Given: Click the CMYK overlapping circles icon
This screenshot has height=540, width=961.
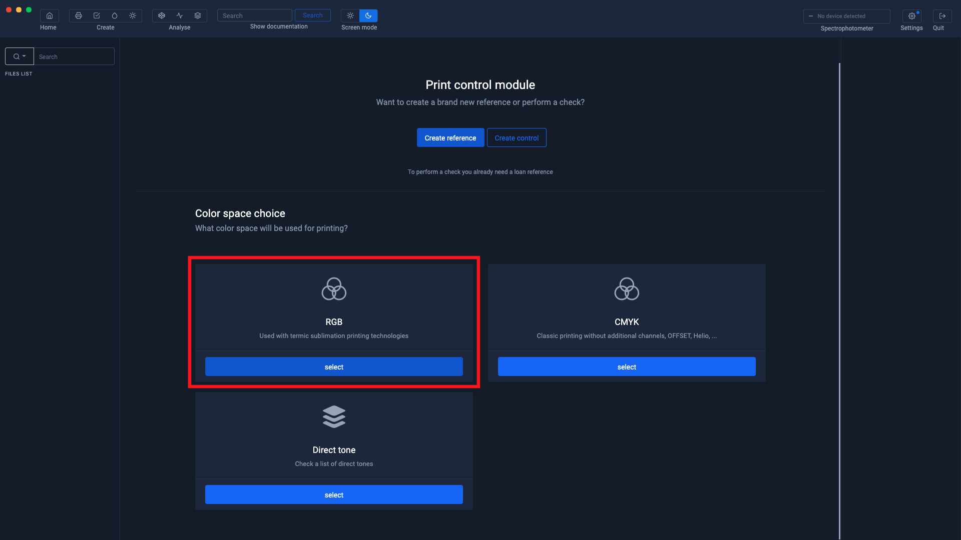Looking at the screenshot, I should coord(627,289).
